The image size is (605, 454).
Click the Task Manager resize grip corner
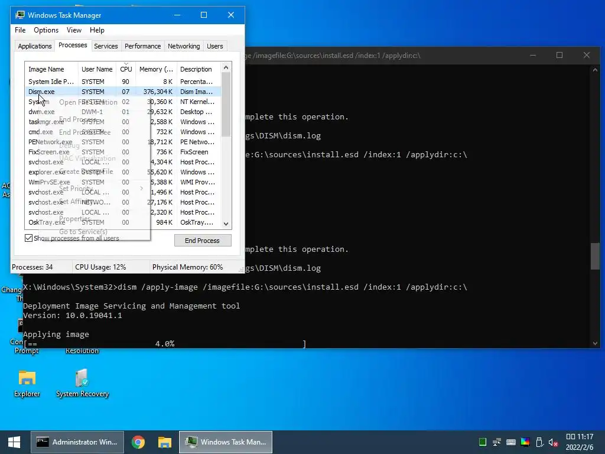[x=242, y=270]
